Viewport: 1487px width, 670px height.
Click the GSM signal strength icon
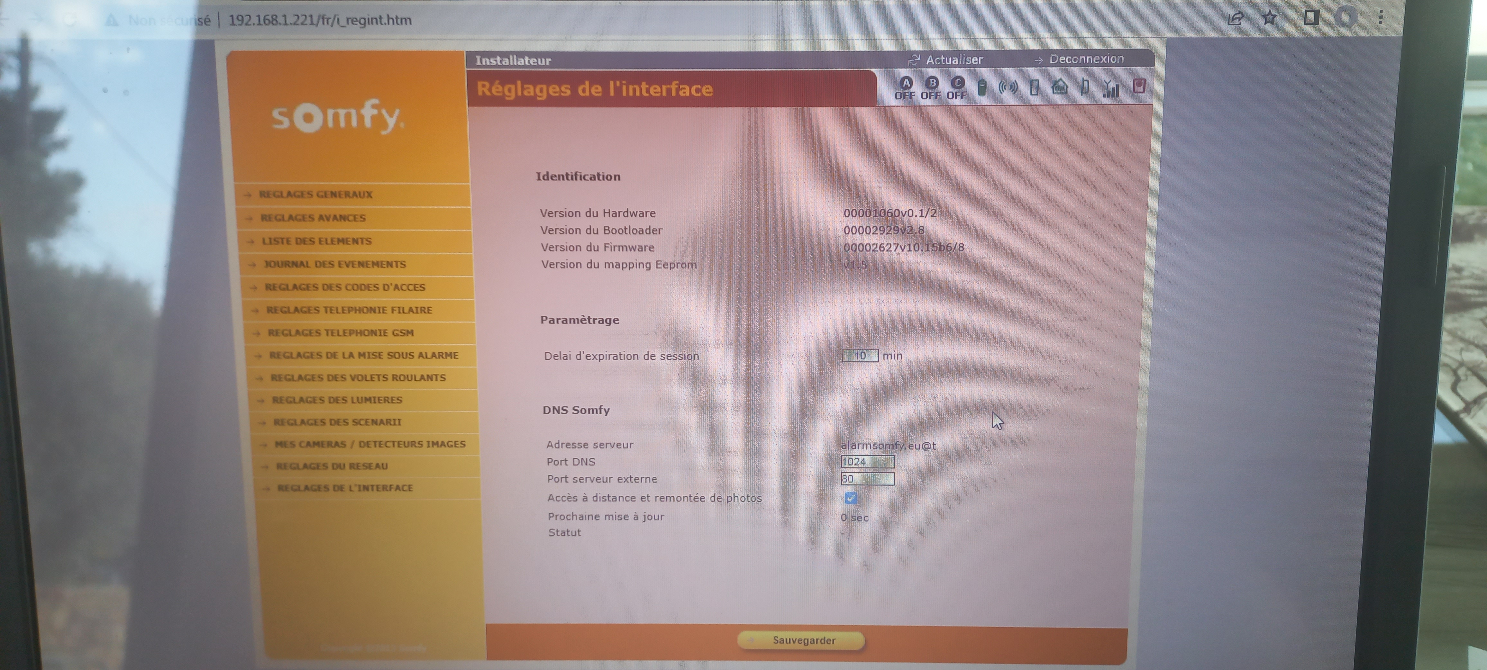point(1111,88)
